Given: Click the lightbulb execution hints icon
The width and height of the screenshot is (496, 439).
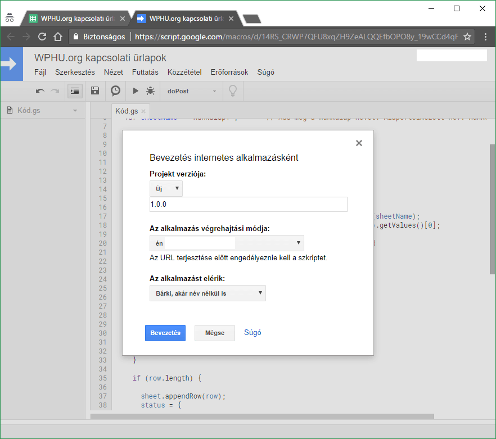Looking at the screenshot, I should [232, 90].
